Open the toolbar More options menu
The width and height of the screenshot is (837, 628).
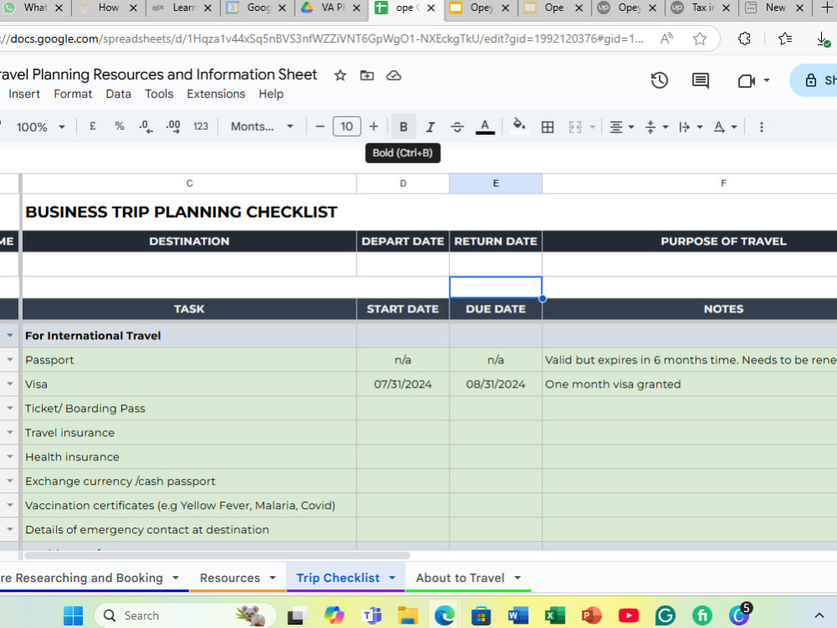coord(761,126)
